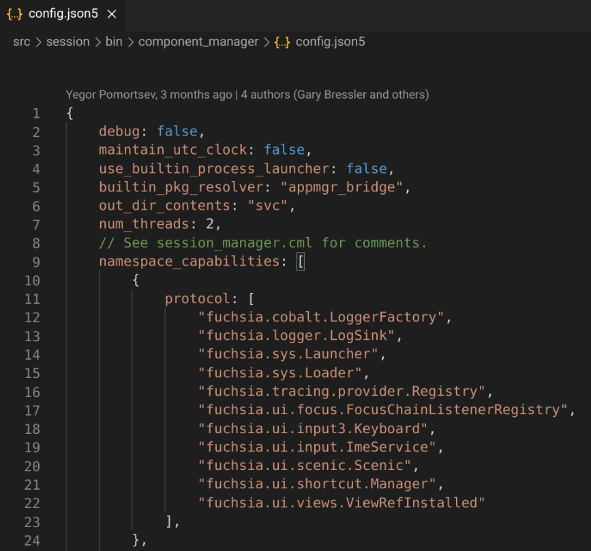
Task: Click line number 7 to select that line
Action: (x=35, y=224)
